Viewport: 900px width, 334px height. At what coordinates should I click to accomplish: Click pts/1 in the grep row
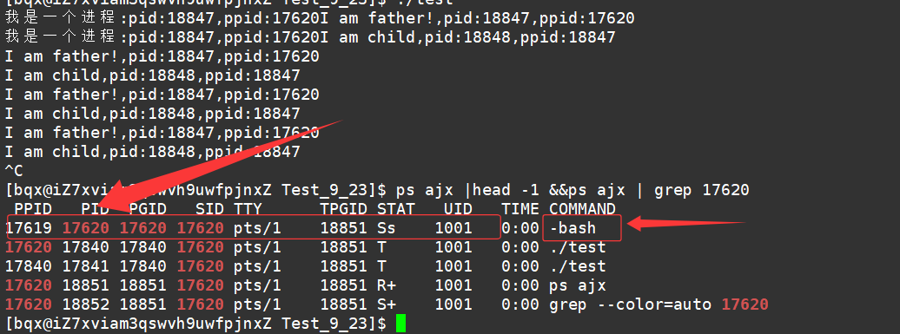coord(257,305)
